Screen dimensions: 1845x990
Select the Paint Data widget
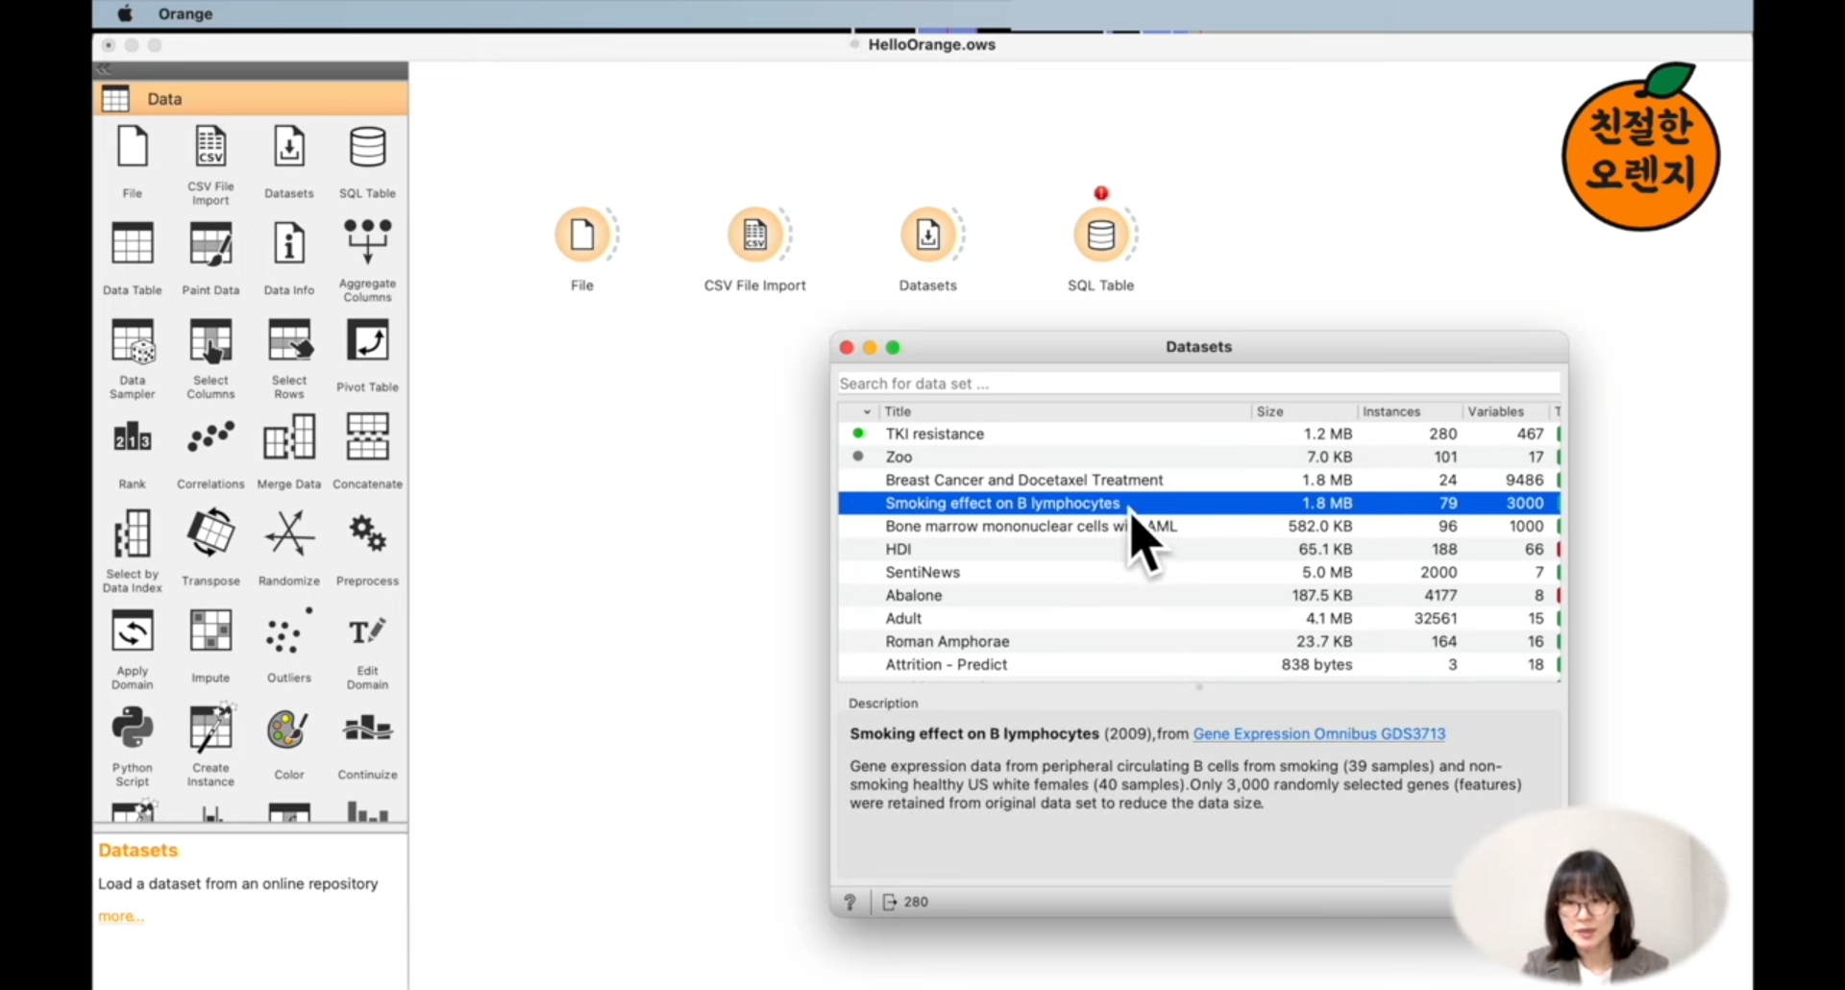click(210, 258)
